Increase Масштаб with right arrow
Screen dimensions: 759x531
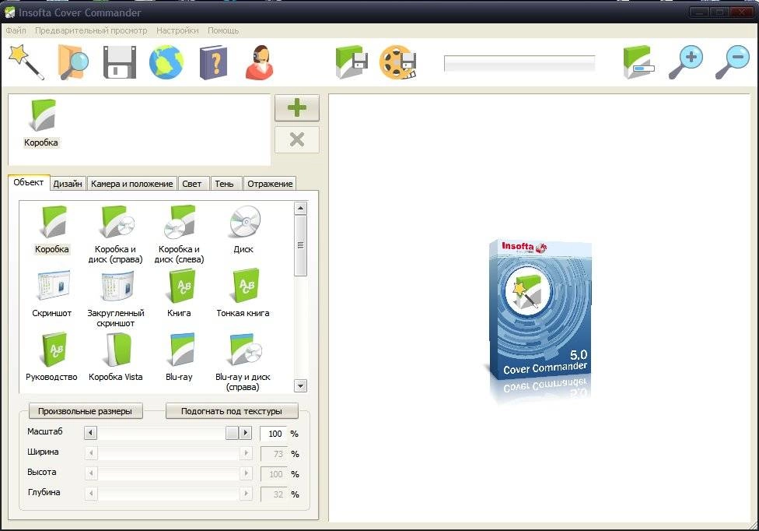pos(246,433)
